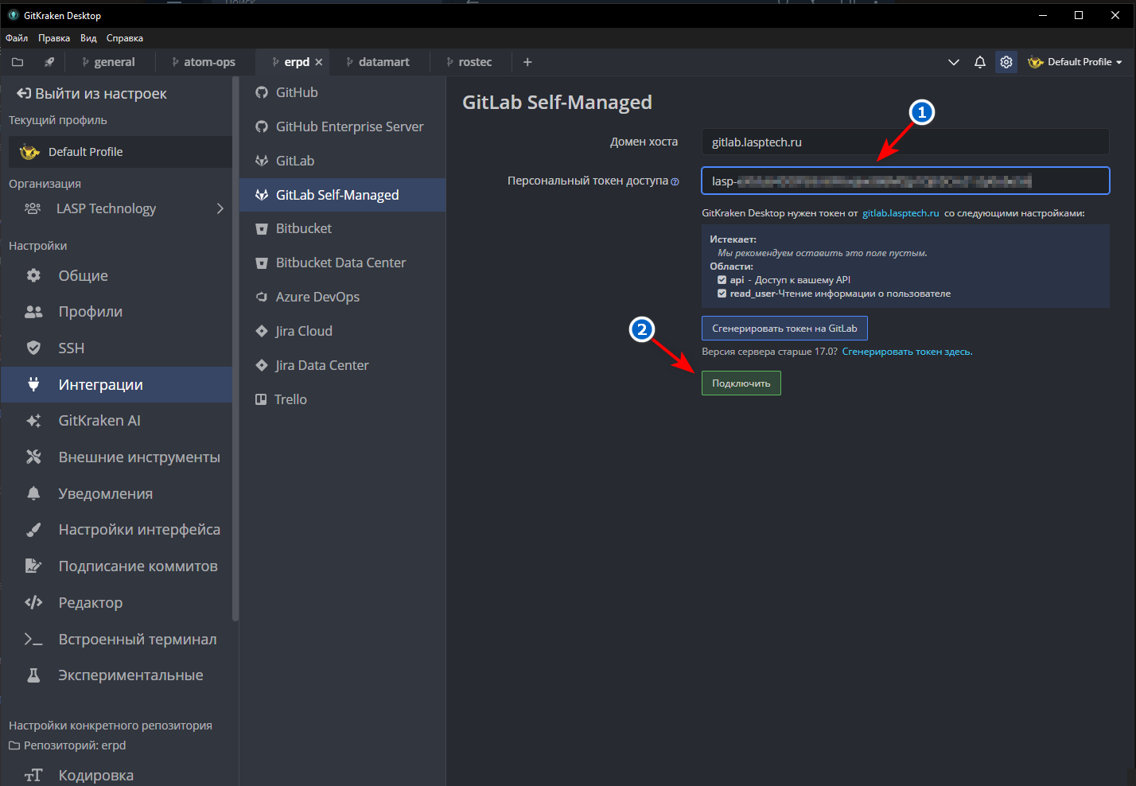Select Default Profile under Текущий профиль

tap(120, 152)
